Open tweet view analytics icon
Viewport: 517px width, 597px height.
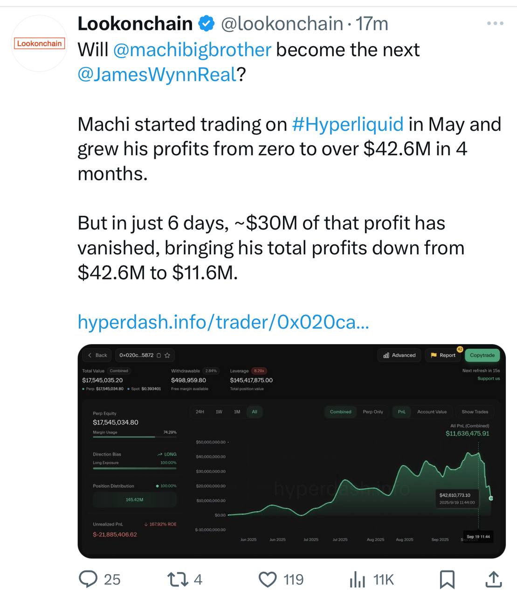[358, 580]
